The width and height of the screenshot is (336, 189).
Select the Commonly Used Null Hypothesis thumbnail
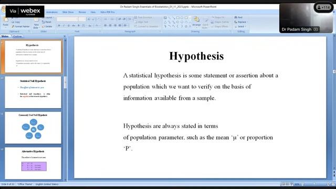click(33, 128)
